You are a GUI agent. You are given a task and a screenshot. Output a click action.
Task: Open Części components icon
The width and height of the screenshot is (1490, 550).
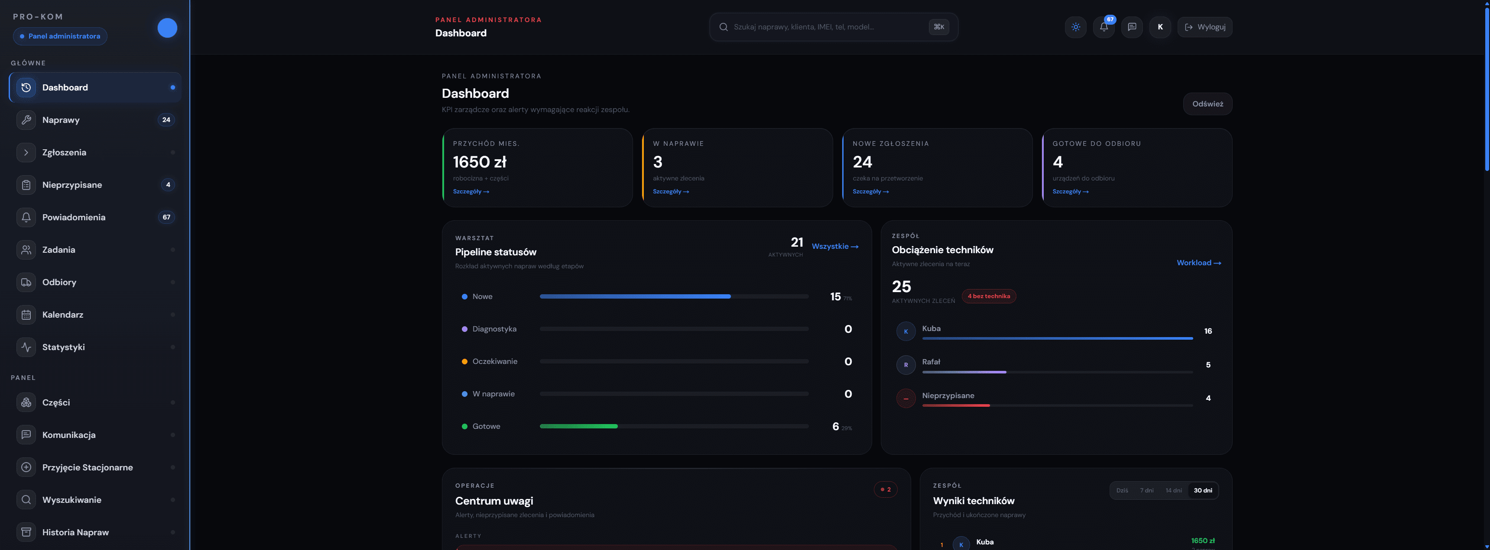coord(26,402)
